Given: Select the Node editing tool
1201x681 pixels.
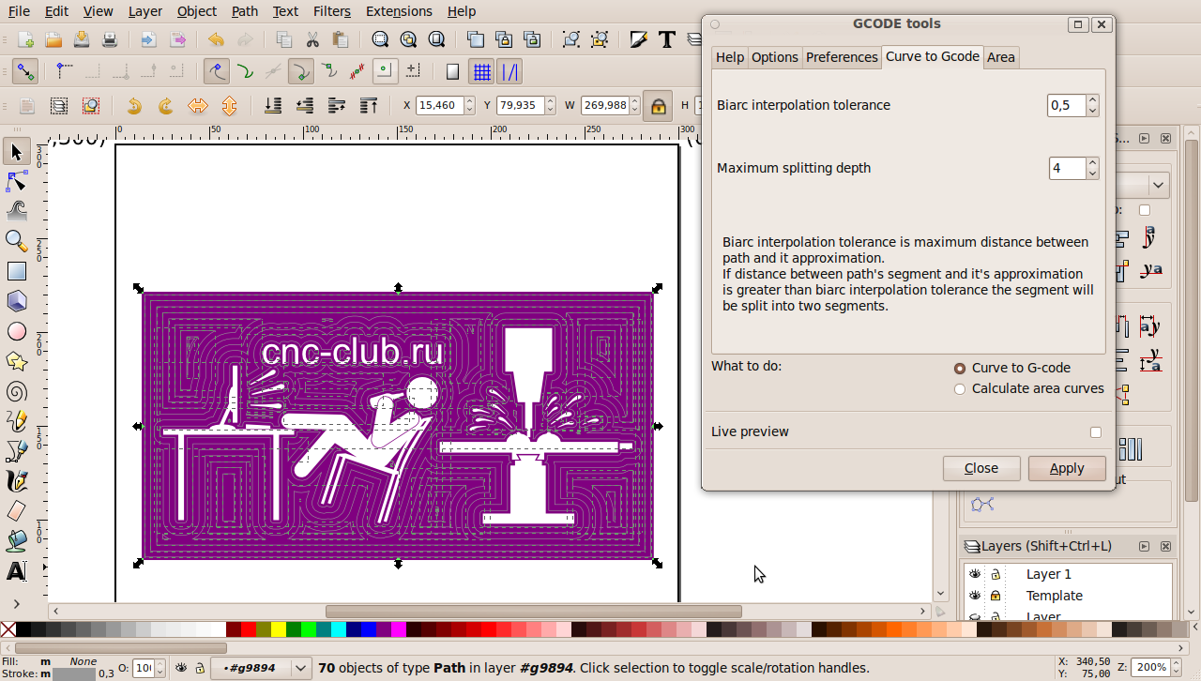Looking at the screenshot, I should point(16,181).
